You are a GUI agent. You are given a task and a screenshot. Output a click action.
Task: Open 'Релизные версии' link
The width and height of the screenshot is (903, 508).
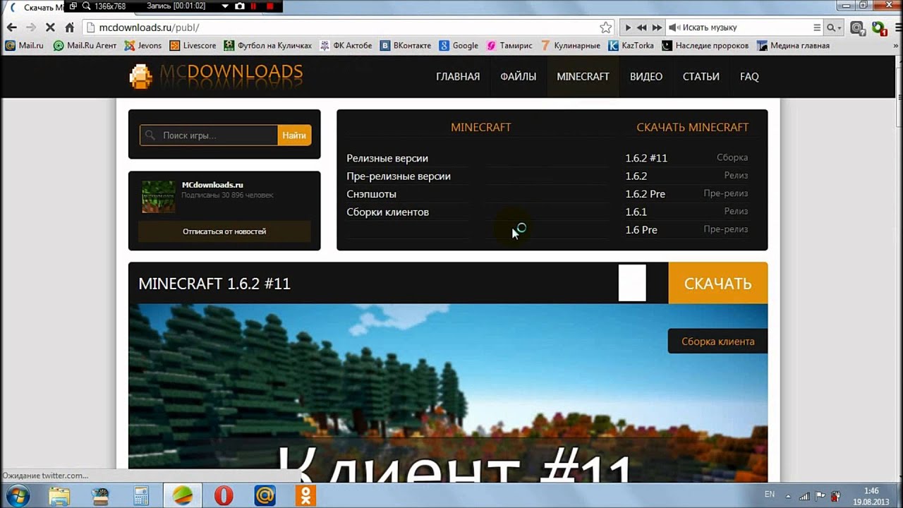[387, 158]
